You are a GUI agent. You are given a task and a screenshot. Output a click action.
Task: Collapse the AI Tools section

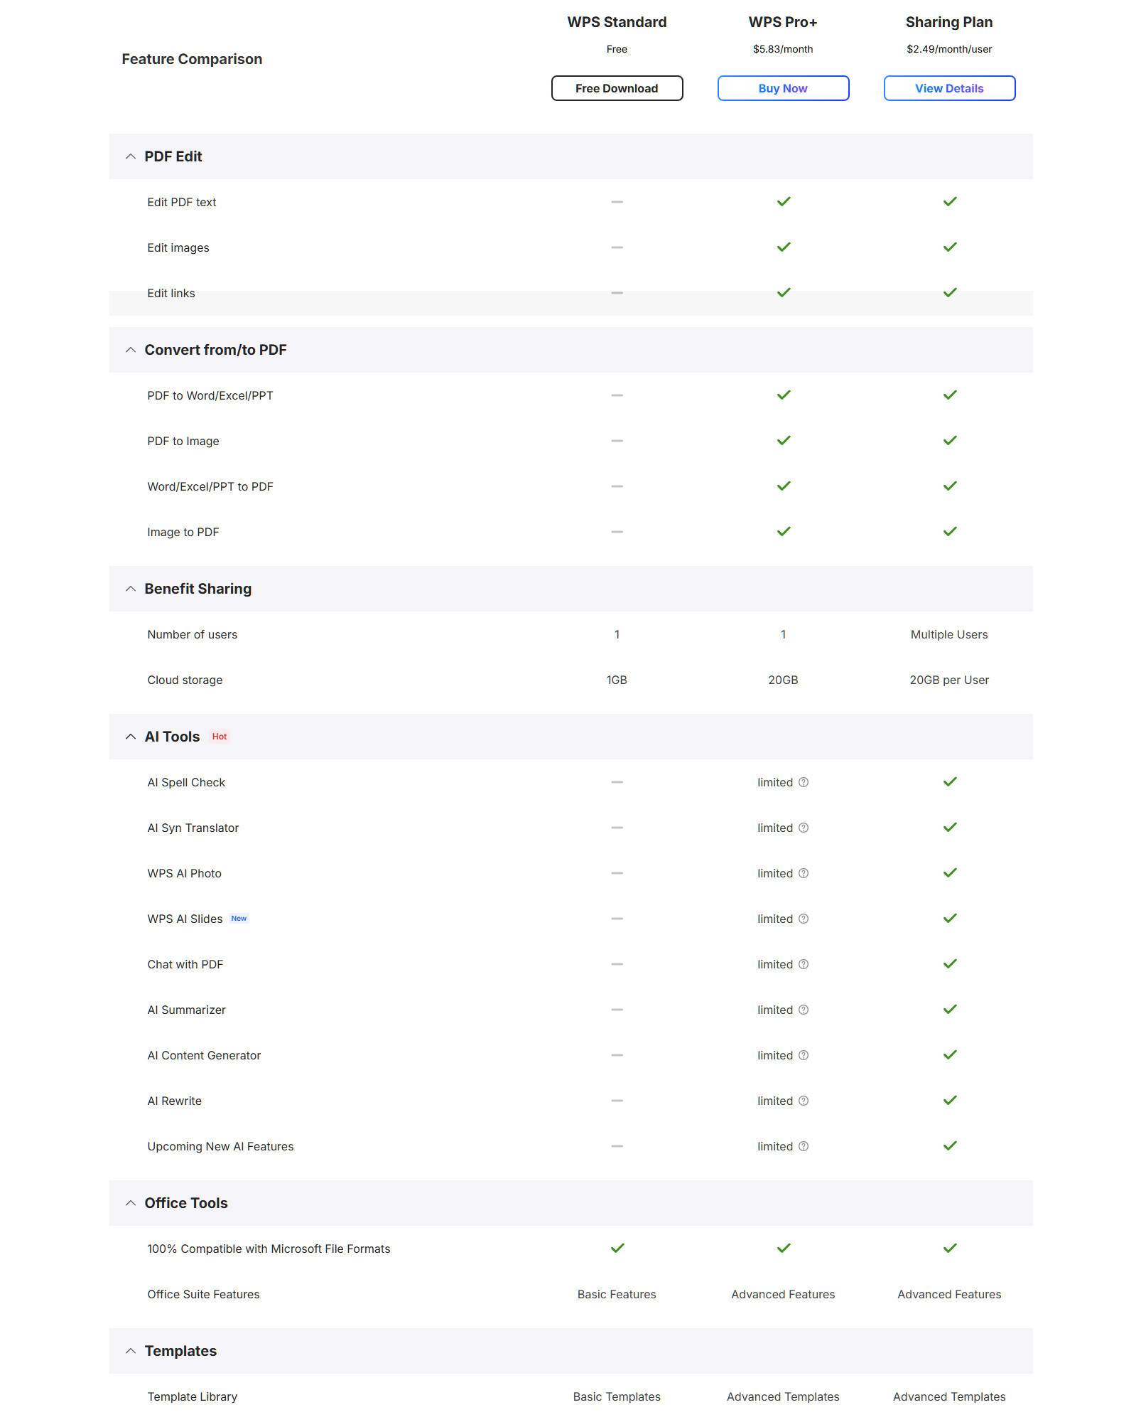tap(131, 737)
